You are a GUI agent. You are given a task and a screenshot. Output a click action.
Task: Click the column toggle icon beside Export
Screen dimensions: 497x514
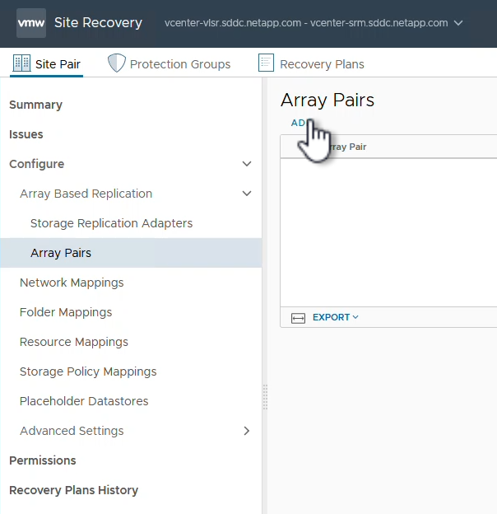(x=299, y=318)
